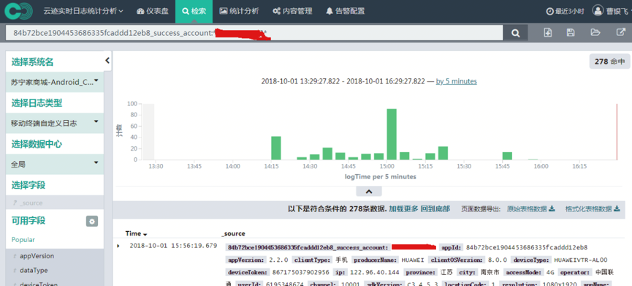Open the 移动终端自定义日志 log type dropdown
Screen dimensions: 632x286
point(55,123)
